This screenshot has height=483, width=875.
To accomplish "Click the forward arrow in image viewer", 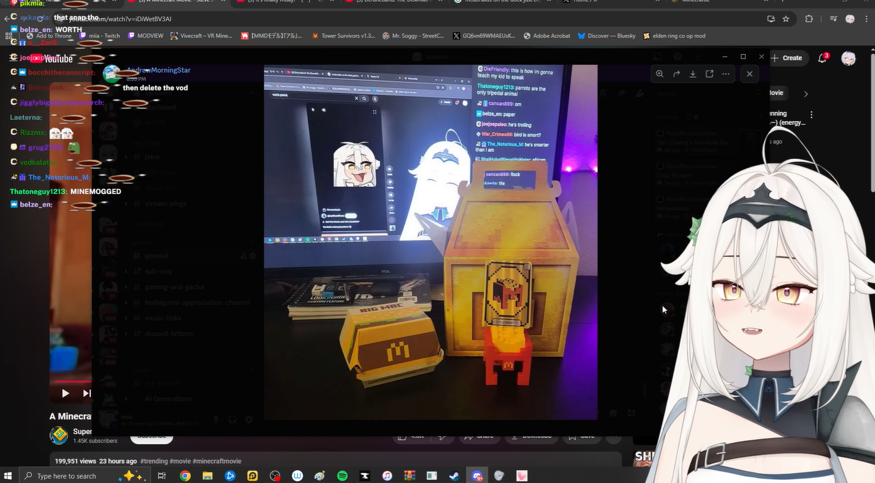I will coord(677,74).
